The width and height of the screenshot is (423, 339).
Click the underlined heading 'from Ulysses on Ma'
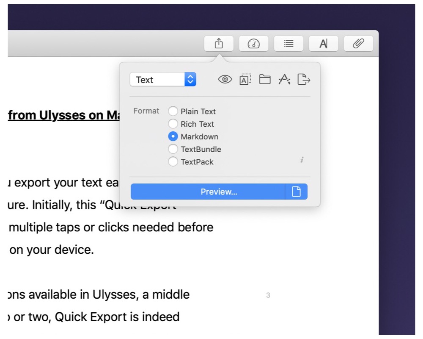click(64, 115)
